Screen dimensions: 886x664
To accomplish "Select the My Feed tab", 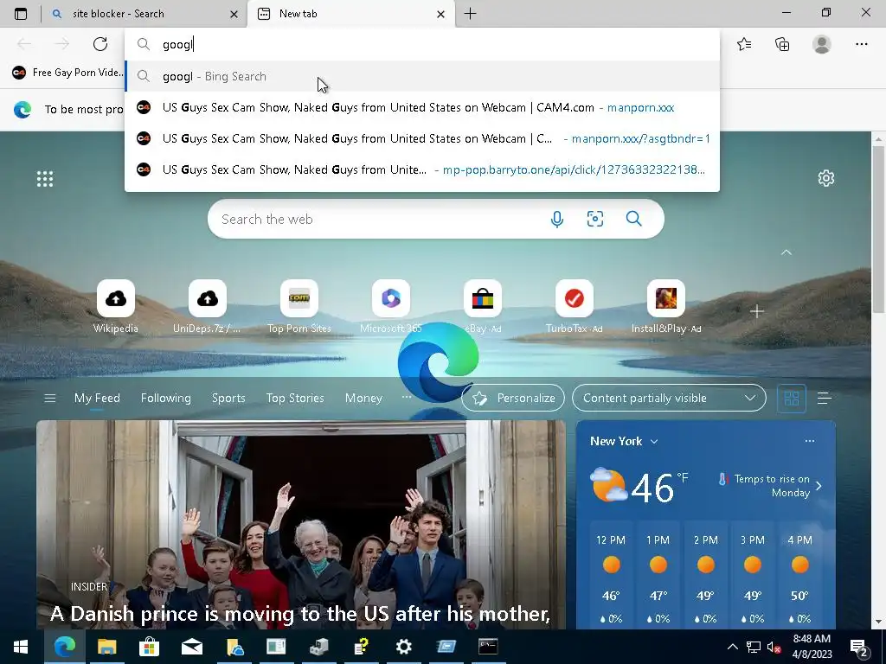I will [x=97, y=398].
